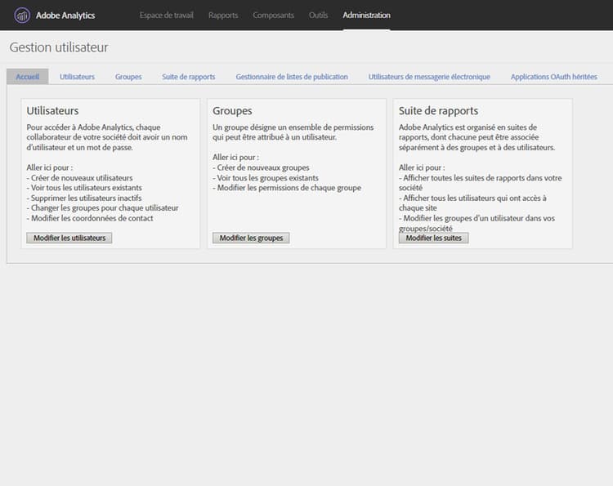The width and height of the screenshot is (613, 486).
Task: Open Applications OAuth héritées tab
Action: pos(553,77)
